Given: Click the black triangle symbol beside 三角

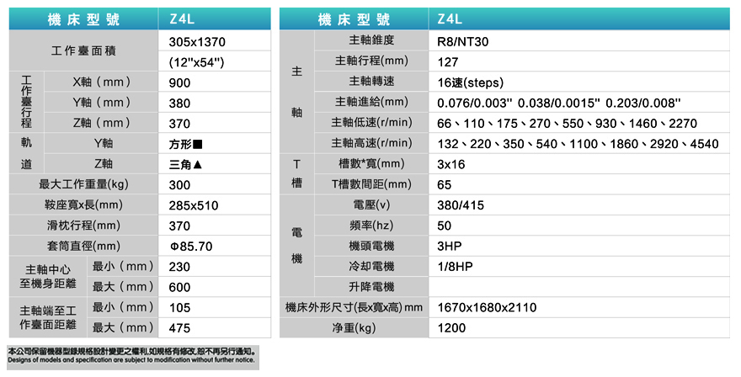Looking at the screenshot, I should (x=197, y=164).
